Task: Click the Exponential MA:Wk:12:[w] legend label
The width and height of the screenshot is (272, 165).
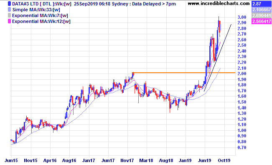Action: [x=41, y=21]
